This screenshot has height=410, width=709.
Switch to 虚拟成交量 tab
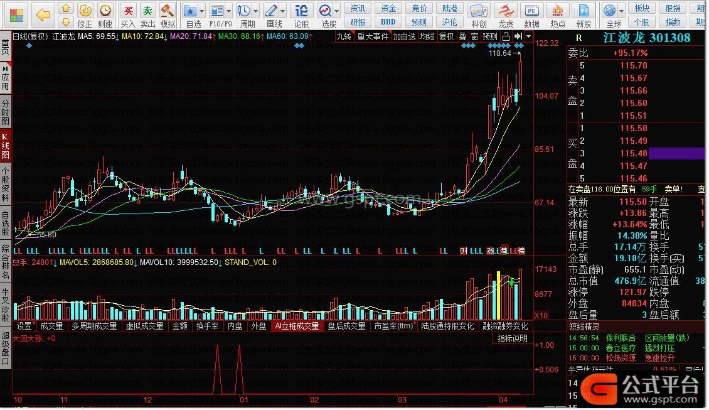point(144,326)
